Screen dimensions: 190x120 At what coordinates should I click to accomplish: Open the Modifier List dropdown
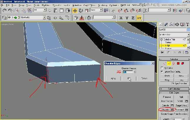[188, 35]
